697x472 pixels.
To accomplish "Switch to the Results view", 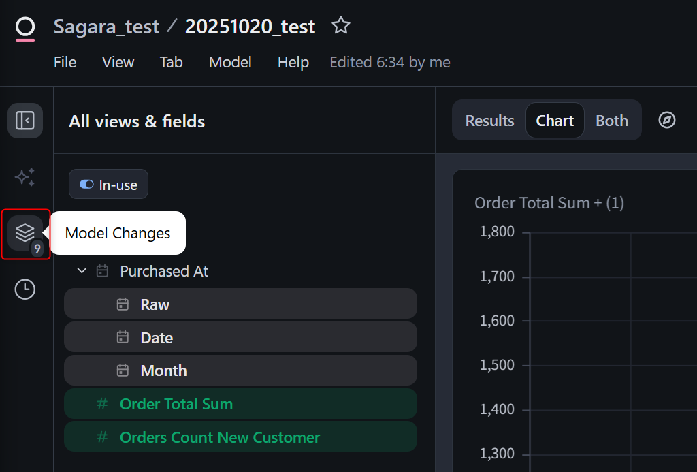I will pos(489,121).
